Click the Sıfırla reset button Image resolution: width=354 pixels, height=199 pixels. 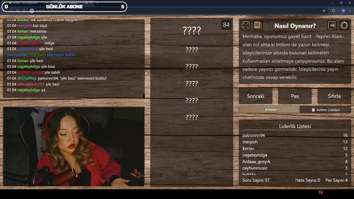(x=334, y=96)
